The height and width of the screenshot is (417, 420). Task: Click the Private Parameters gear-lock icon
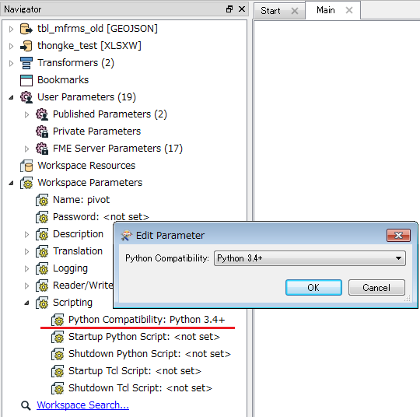coord(42,131)
